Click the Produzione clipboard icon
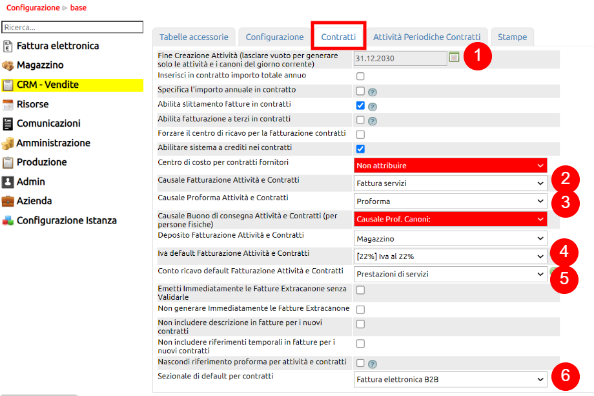 (8, 163)
